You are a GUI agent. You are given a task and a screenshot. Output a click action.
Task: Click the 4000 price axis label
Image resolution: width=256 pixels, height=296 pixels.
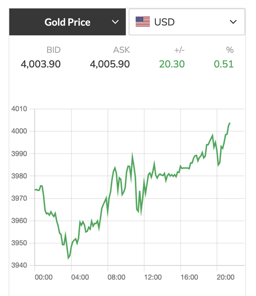(20, 131)
